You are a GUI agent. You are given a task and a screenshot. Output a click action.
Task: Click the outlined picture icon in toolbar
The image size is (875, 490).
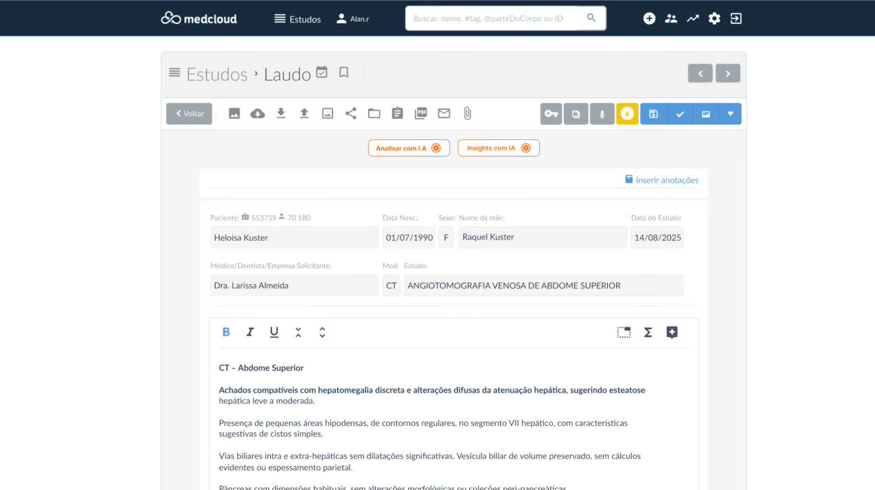pyautogui.click(x=328, y=113)
